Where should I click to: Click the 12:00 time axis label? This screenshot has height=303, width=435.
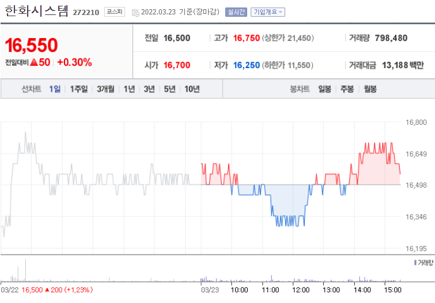pyautogui.click(x=301, y=290)
